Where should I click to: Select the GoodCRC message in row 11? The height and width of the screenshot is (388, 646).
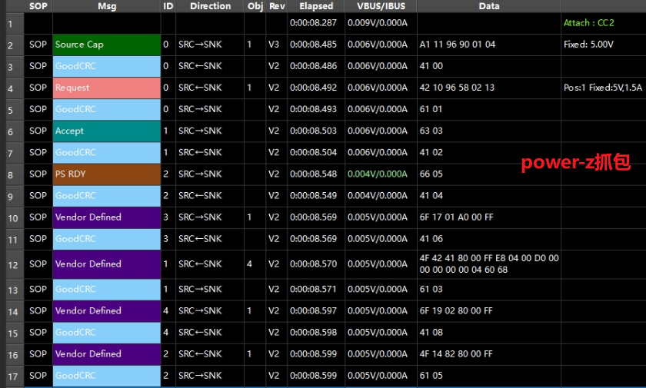[106, 239]
